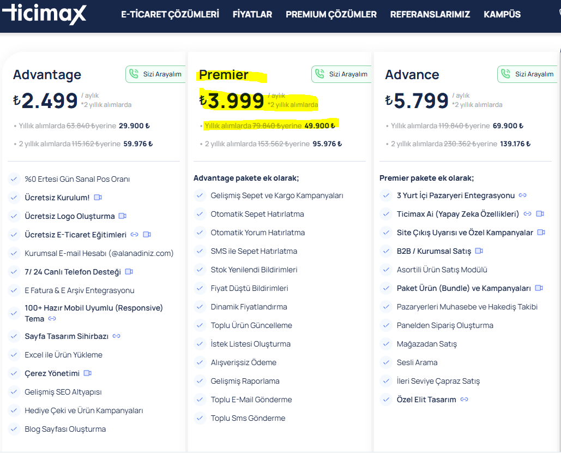Image resolution: width=561 pixels, height=453 pixels.
Task: Play the video icon next to Çerez Yönetimi
Action: [x=88, y=373]
